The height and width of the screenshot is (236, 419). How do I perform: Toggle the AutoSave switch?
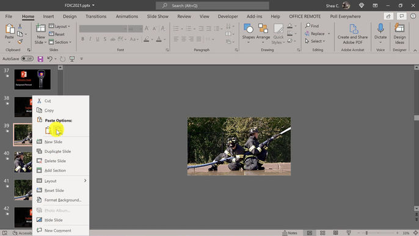pyautogui.click(x=27, y=59)
